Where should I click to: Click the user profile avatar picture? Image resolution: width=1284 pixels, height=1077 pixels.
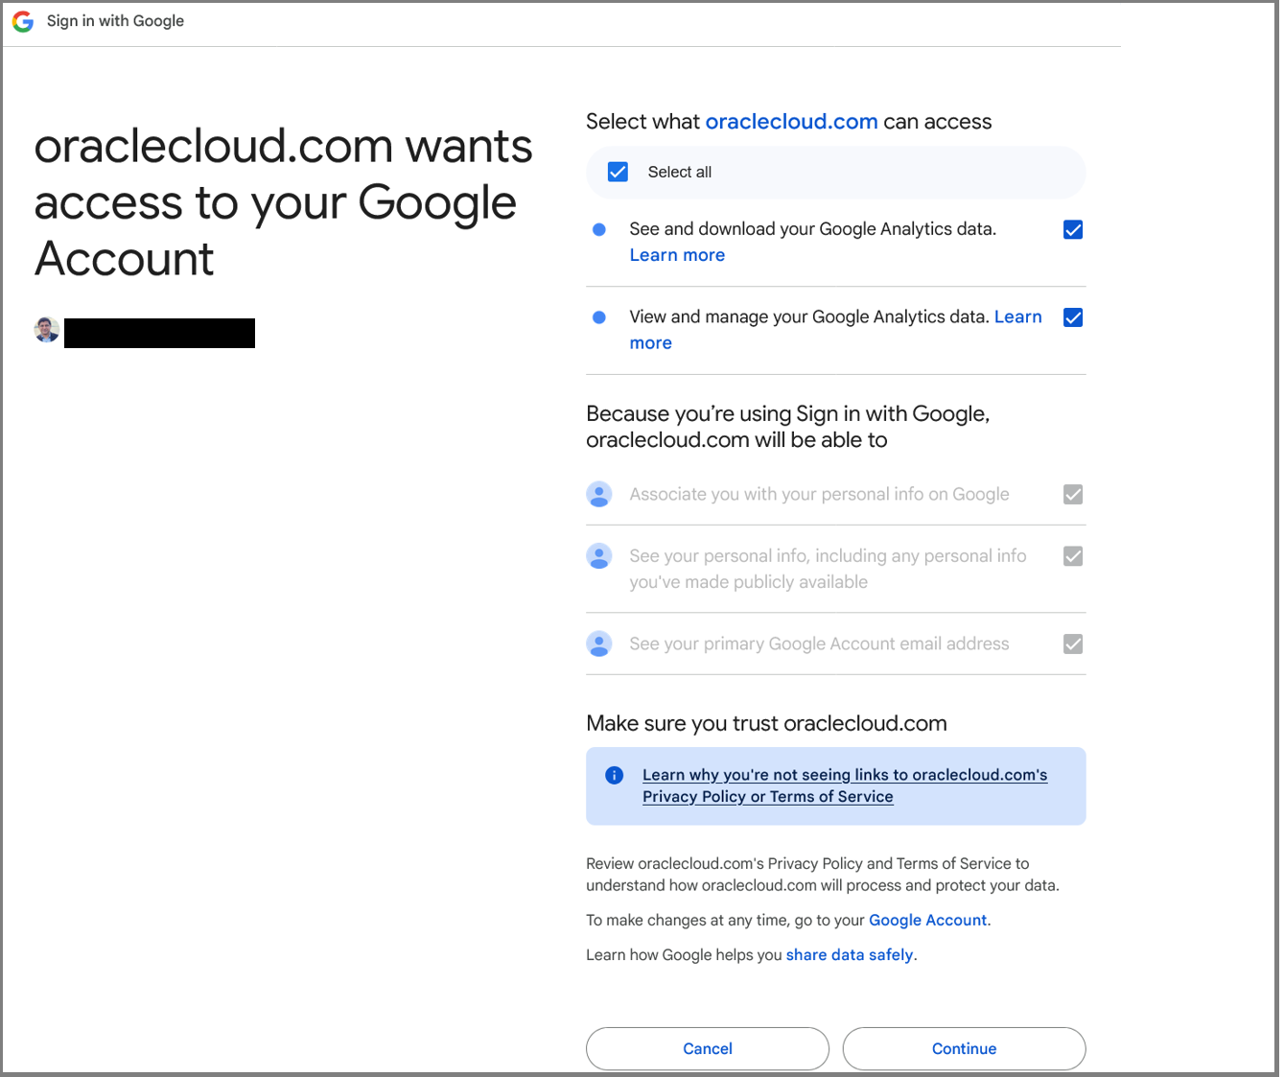pyautogui.click(x=45, y=330)
